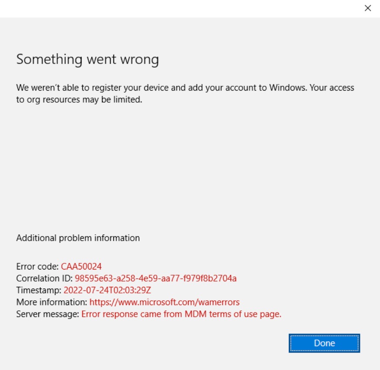Open the microsoft.com/wamerrors link

(x=164, y=302)
